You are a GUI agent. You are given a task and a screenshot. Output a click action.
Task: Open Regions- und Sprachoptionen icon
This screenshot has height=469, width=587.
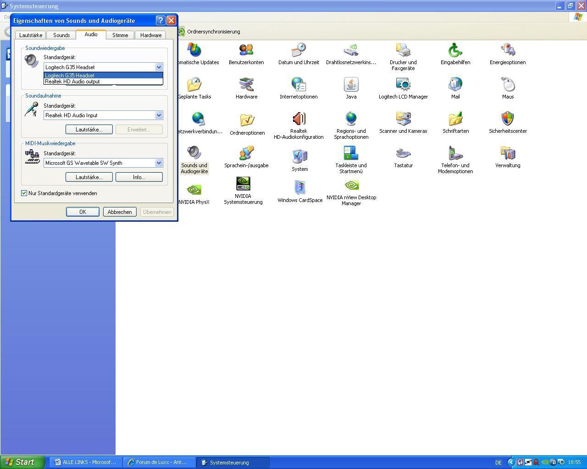point(351,125)
